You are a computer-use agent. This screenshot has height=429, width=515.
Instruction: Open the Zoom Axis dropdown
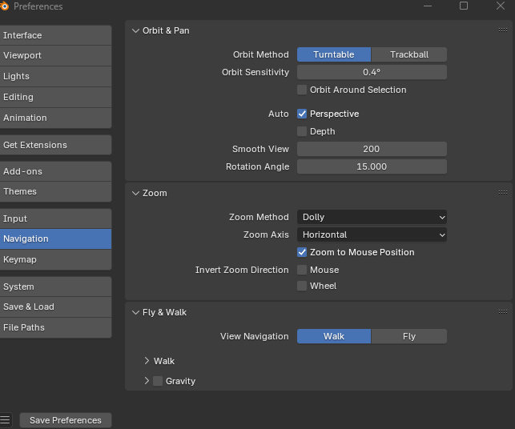tap(372, 235)
